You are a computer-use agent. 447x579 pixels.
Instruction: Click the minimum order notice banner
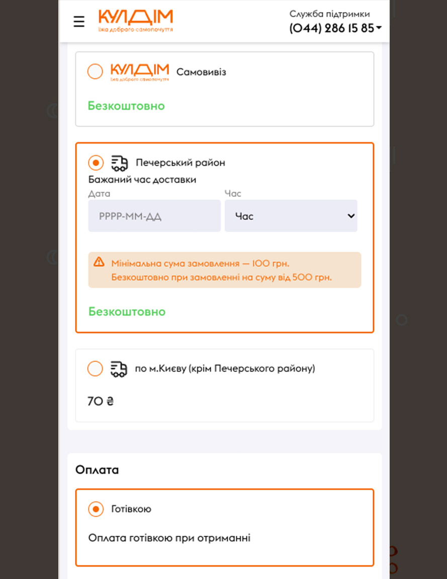pos(224,270)
